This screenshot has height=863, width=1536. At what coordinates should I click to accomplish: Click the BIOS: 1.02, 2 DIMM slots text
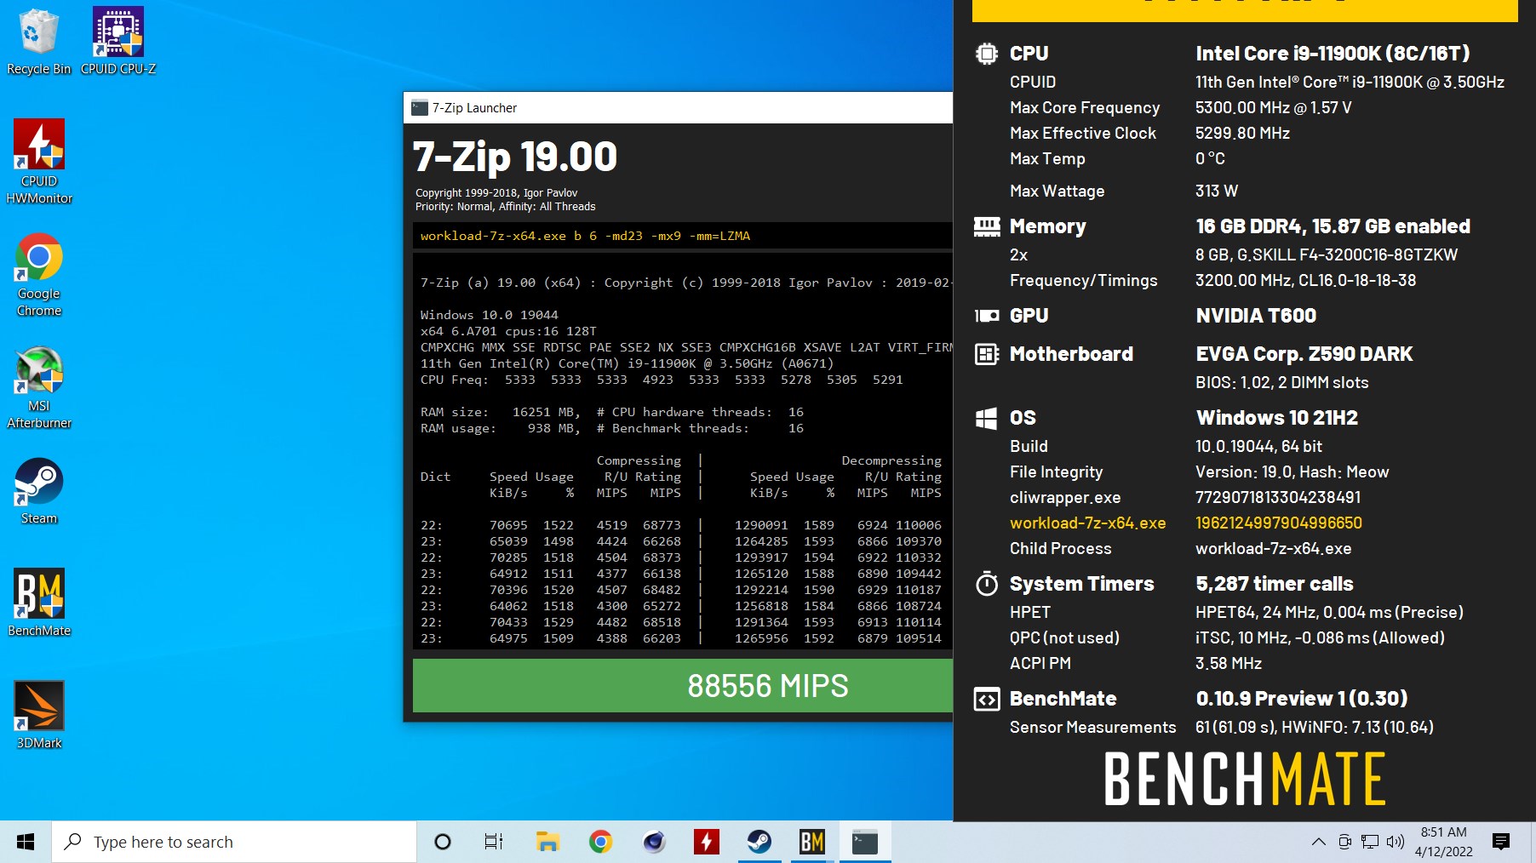[x=1282, y=383]
